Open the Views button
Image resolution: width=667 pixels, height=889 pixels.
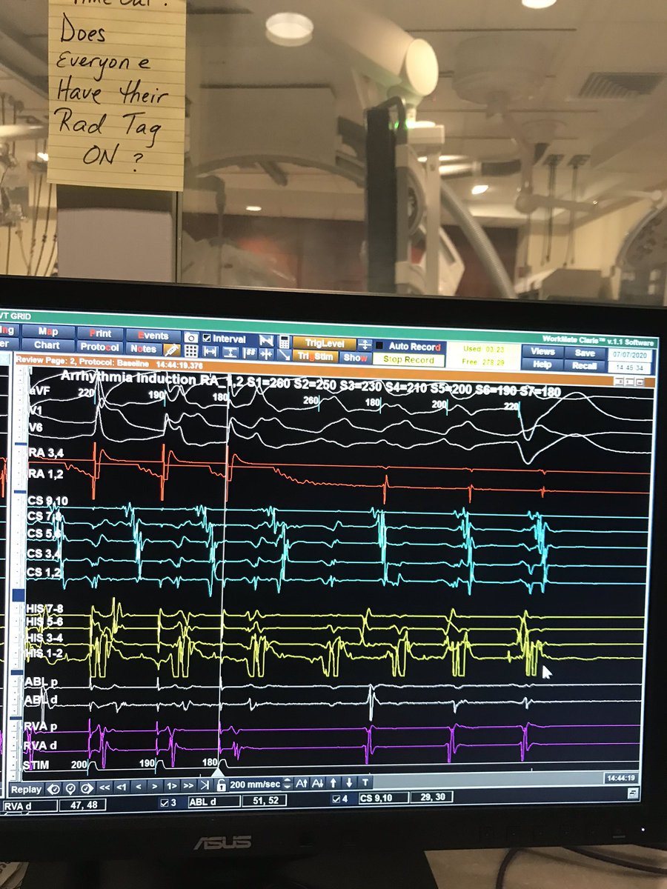click(x=542, y=352)
